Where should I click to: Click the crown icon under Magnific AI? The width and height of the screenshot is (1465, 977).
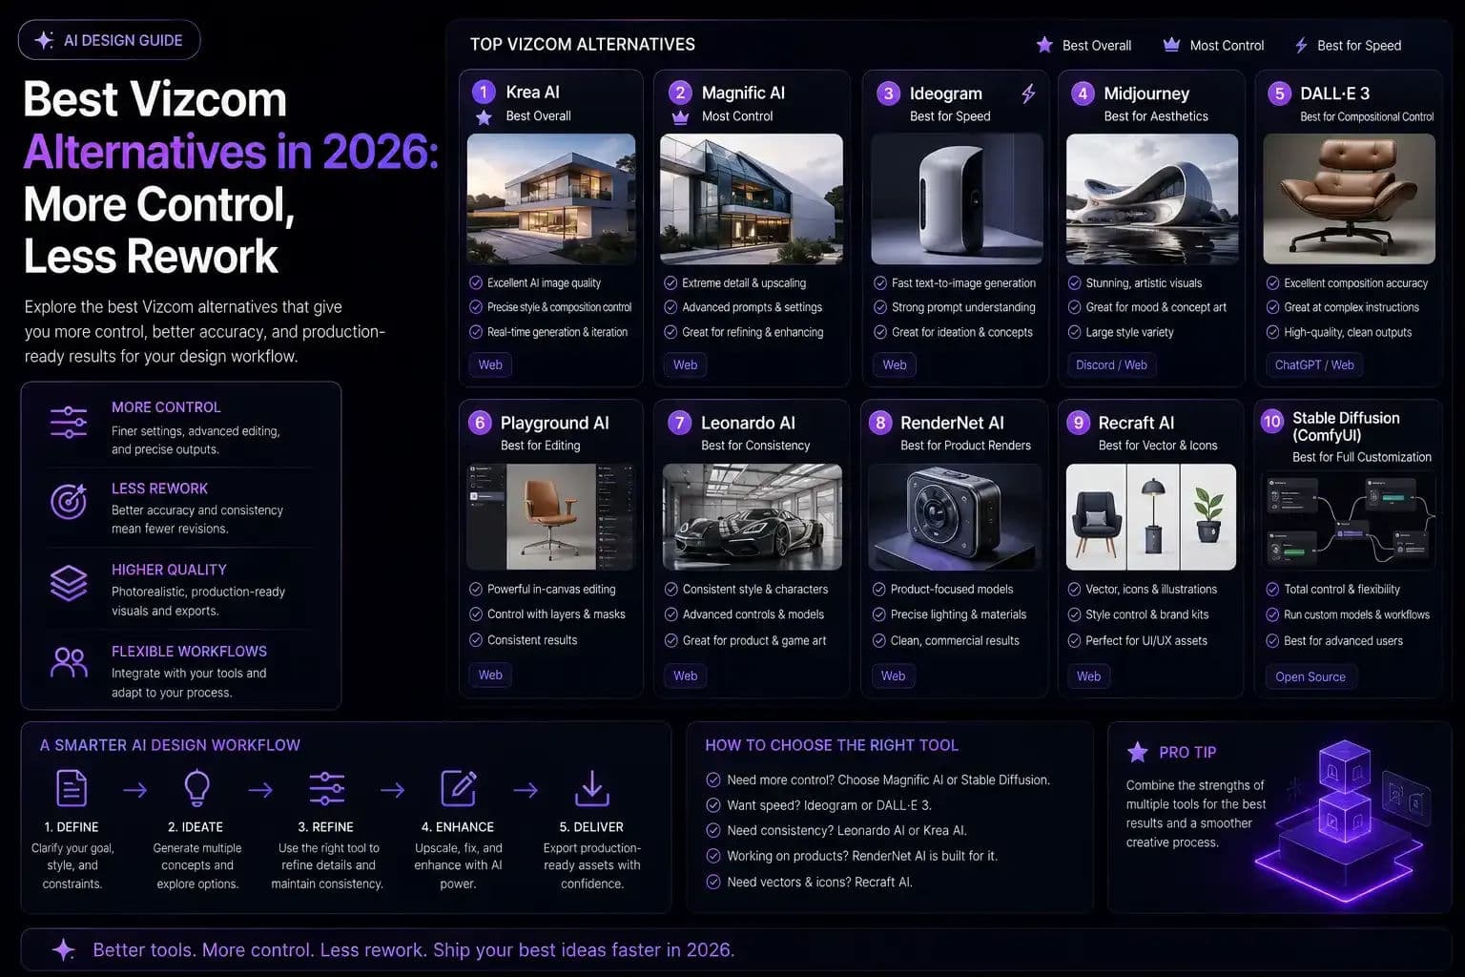click(680, 117)
